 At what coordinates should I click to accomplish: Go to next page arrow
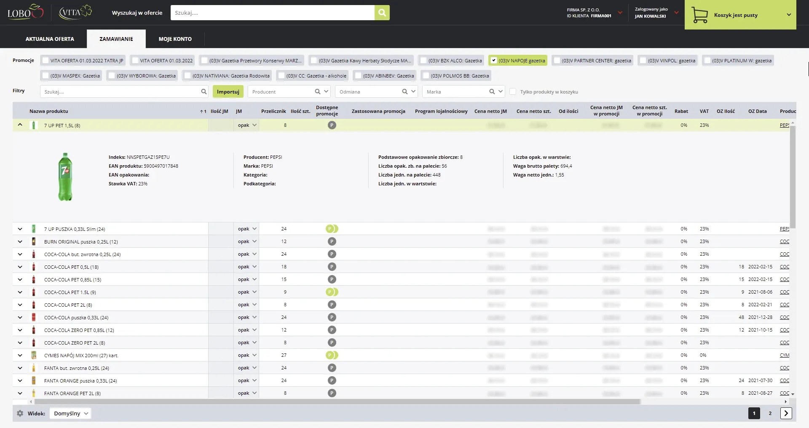point(786,413)
